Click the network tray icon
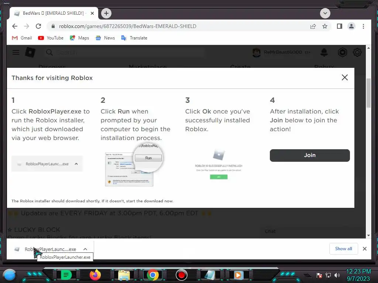 click(328, 275)
